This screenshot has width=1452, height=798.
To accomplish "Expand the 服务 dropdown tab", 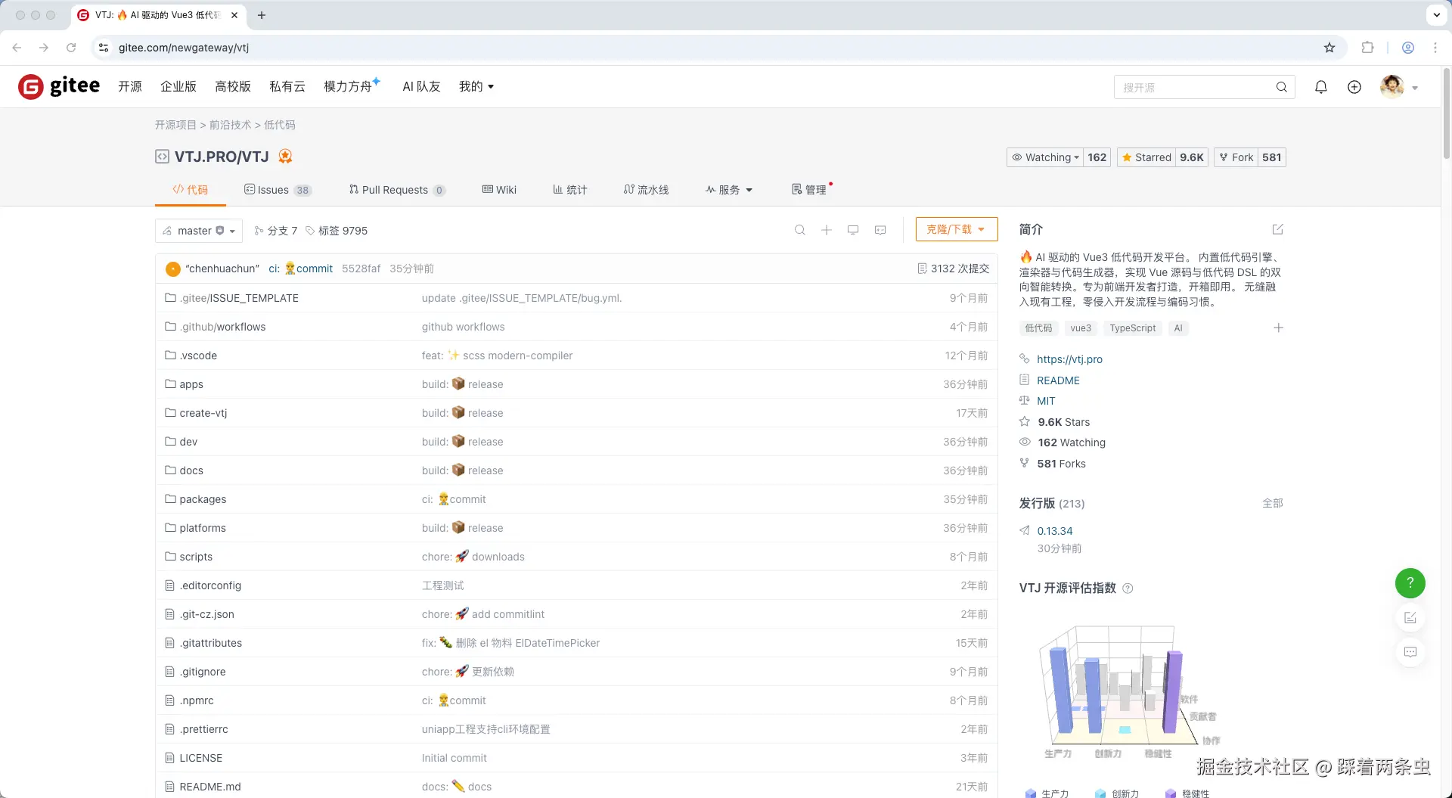I will tap(729, 190).
